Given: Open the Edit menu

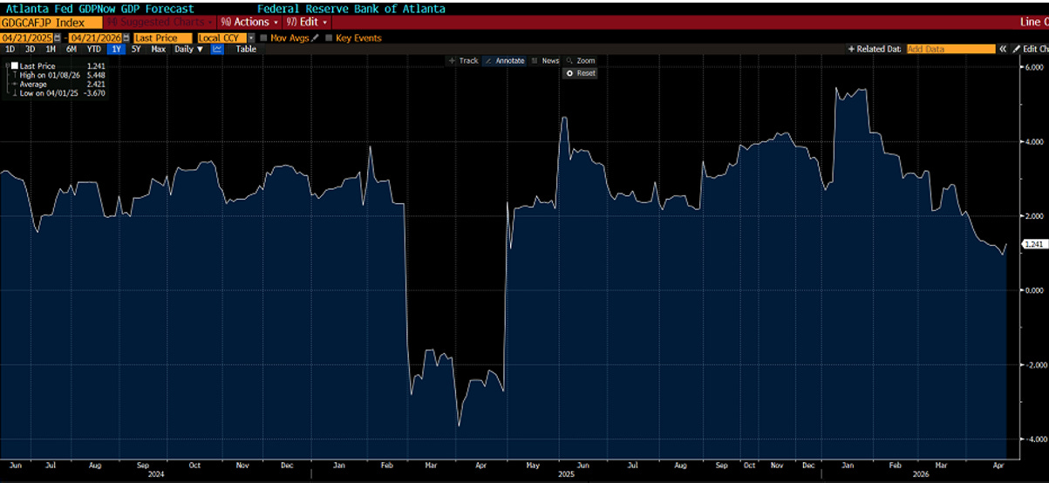Looking at the screenshot, I should click(x=309, y=21).
